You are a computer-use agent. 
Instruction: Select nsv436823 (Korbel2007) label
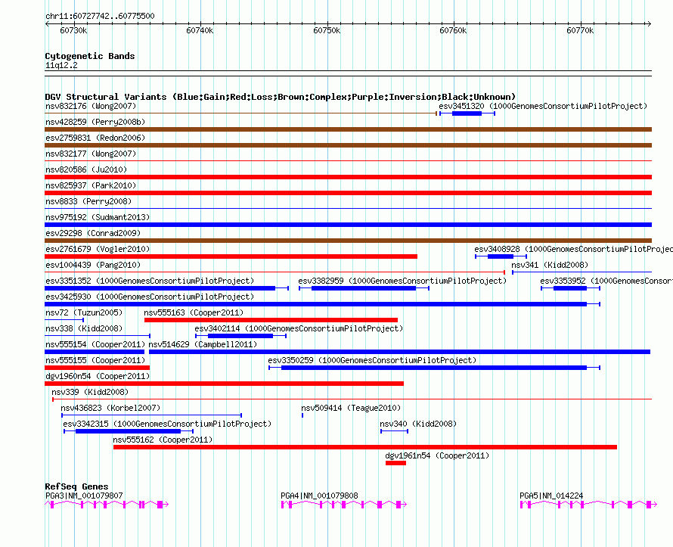(x=110, y=408)
